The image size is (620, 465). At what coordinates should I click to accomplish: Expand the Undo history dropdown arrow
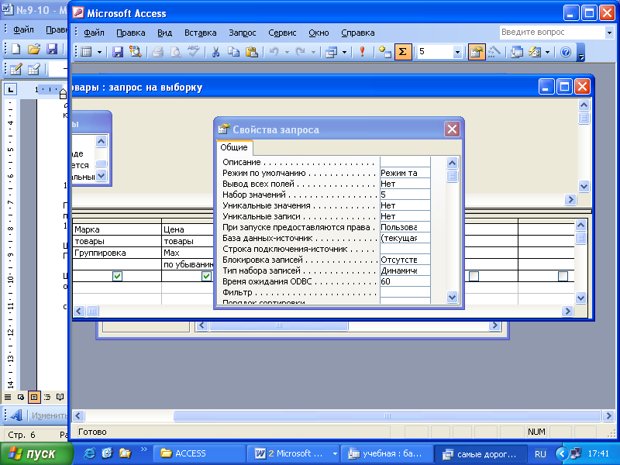click(x=287, y=52)
